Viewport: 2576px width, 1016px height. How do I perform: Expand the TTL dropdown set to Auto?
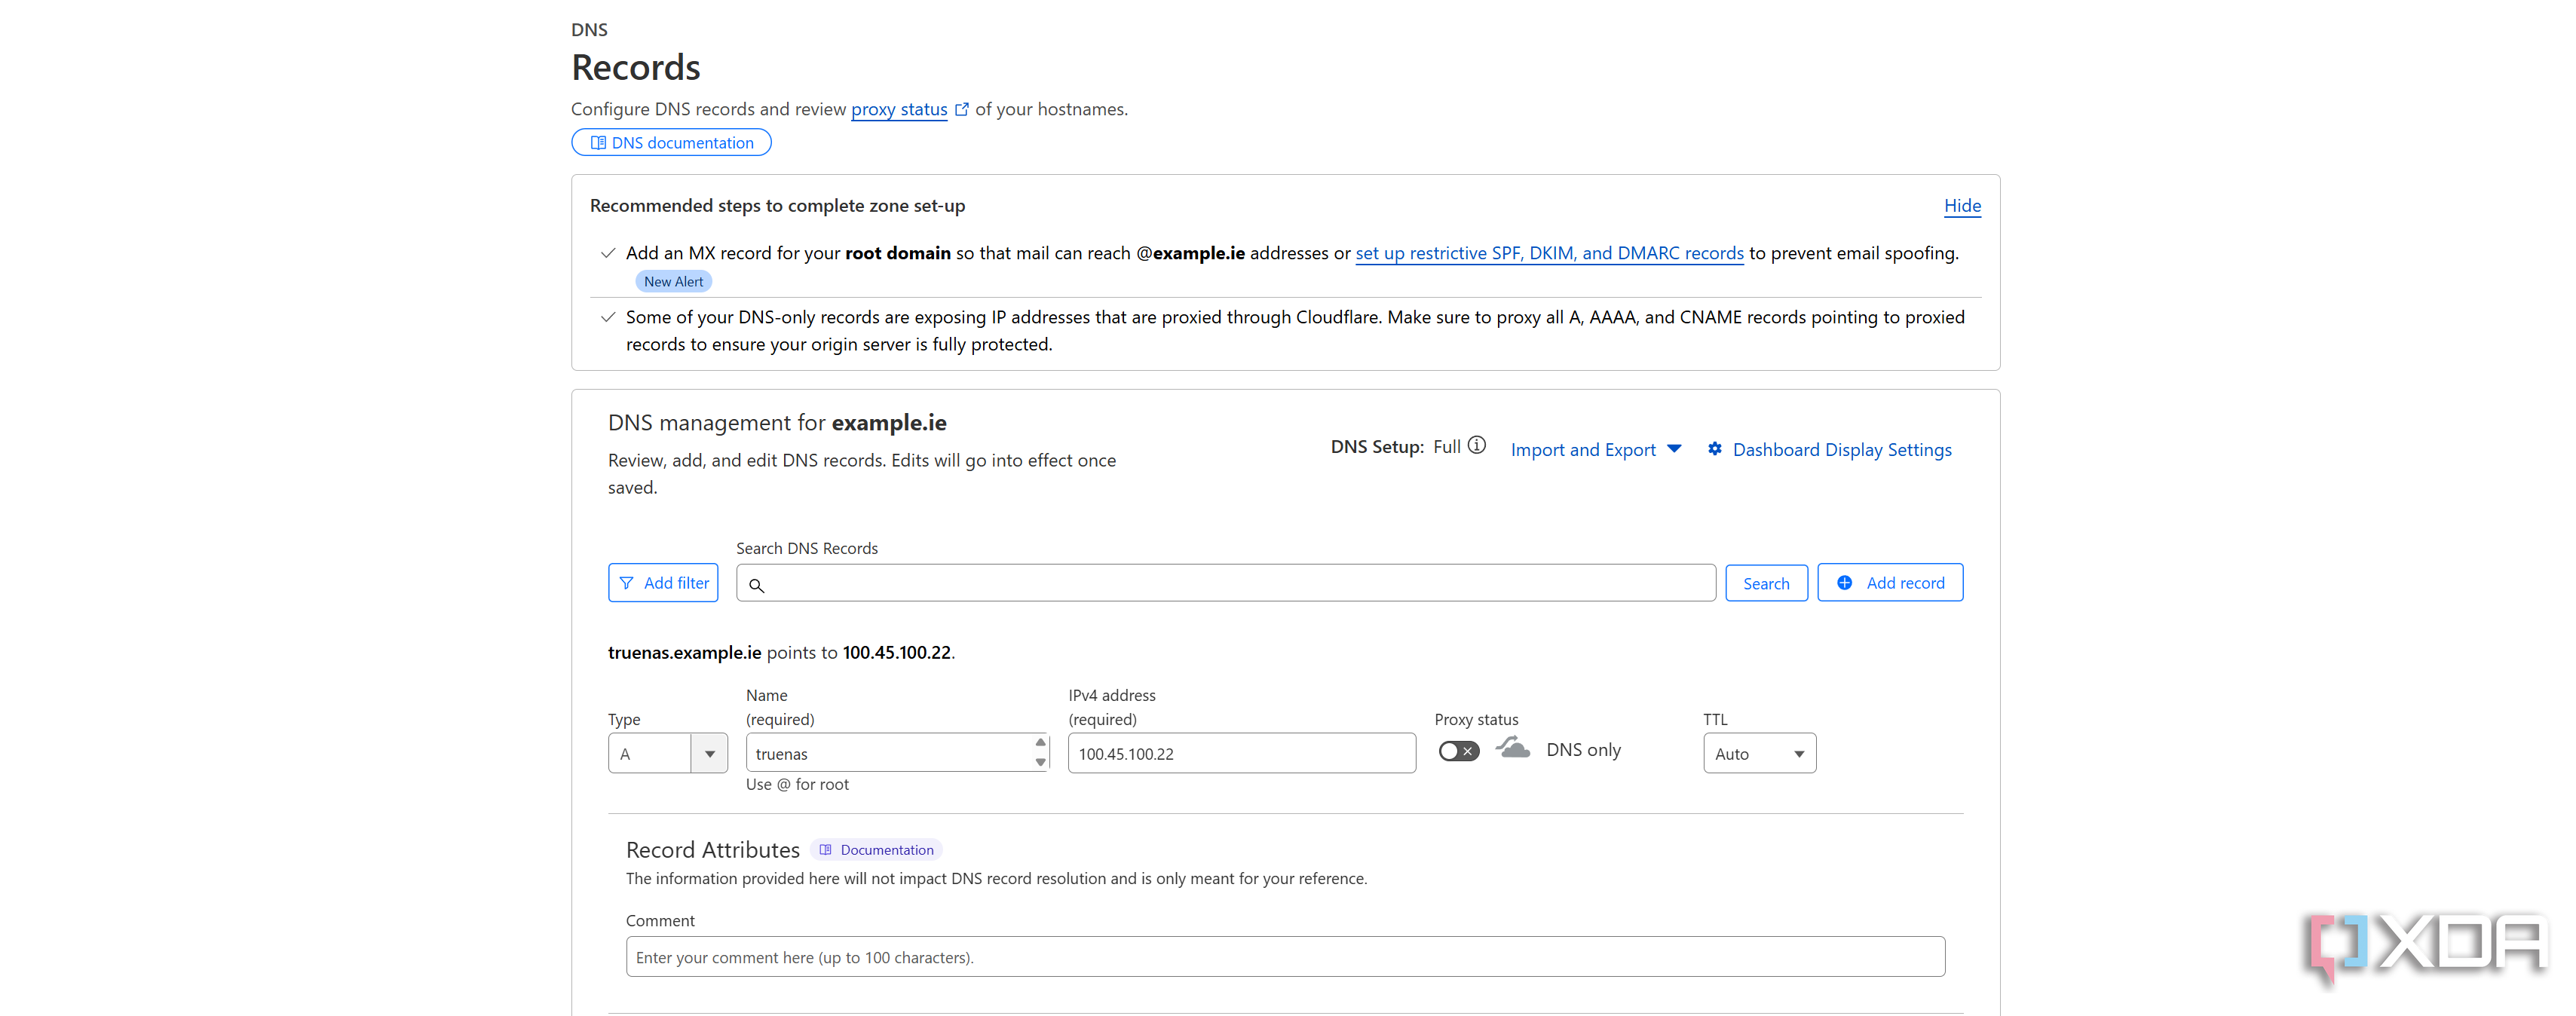1759,753
